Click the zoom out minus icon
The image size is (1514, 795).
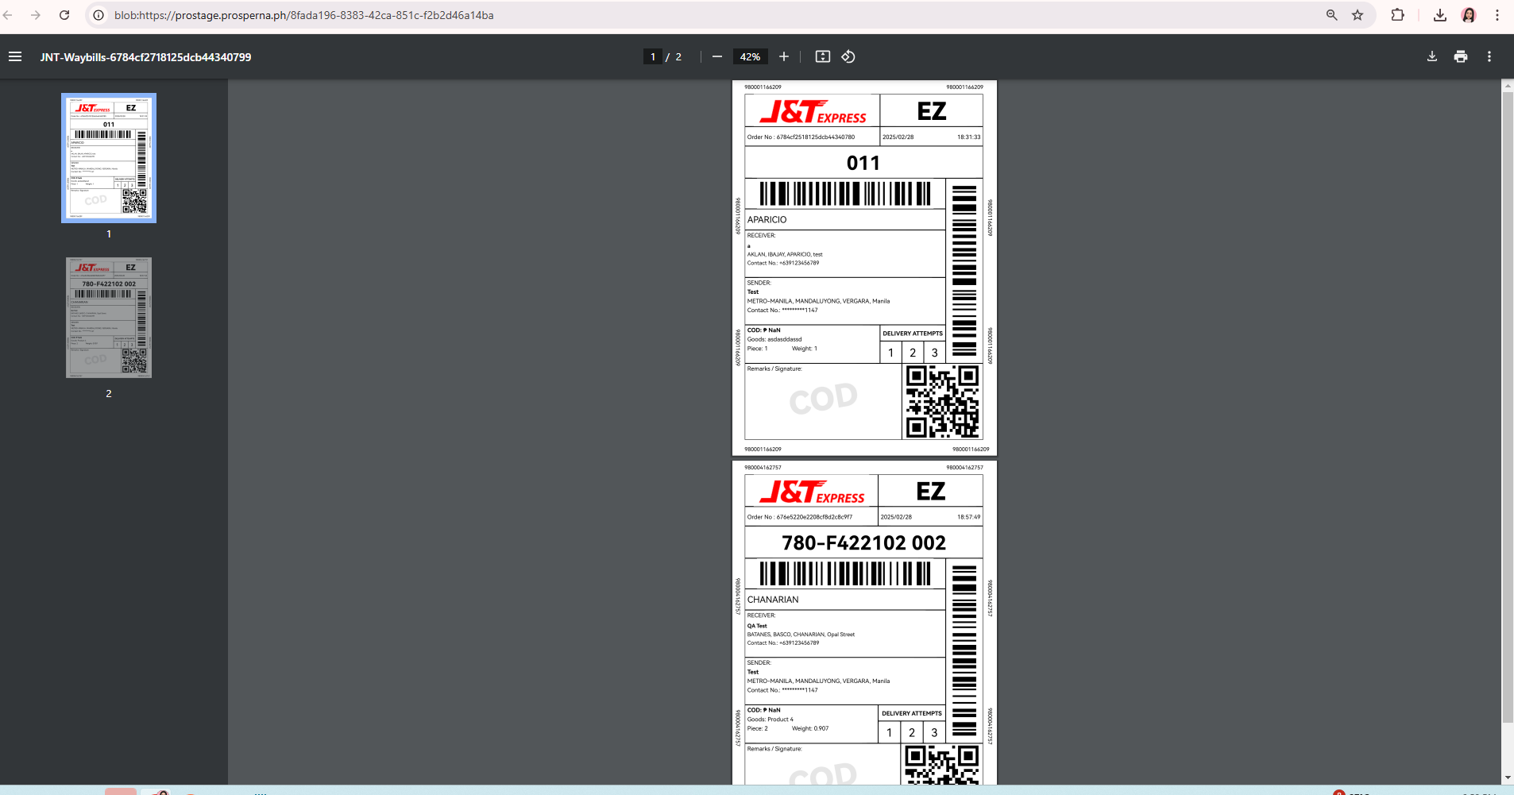point(717,56)
